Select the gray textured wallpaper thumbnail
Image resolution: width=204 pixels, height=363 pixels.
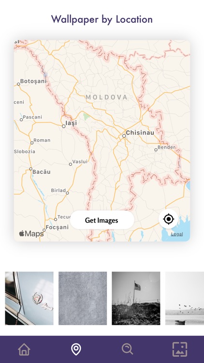point(83,298)
